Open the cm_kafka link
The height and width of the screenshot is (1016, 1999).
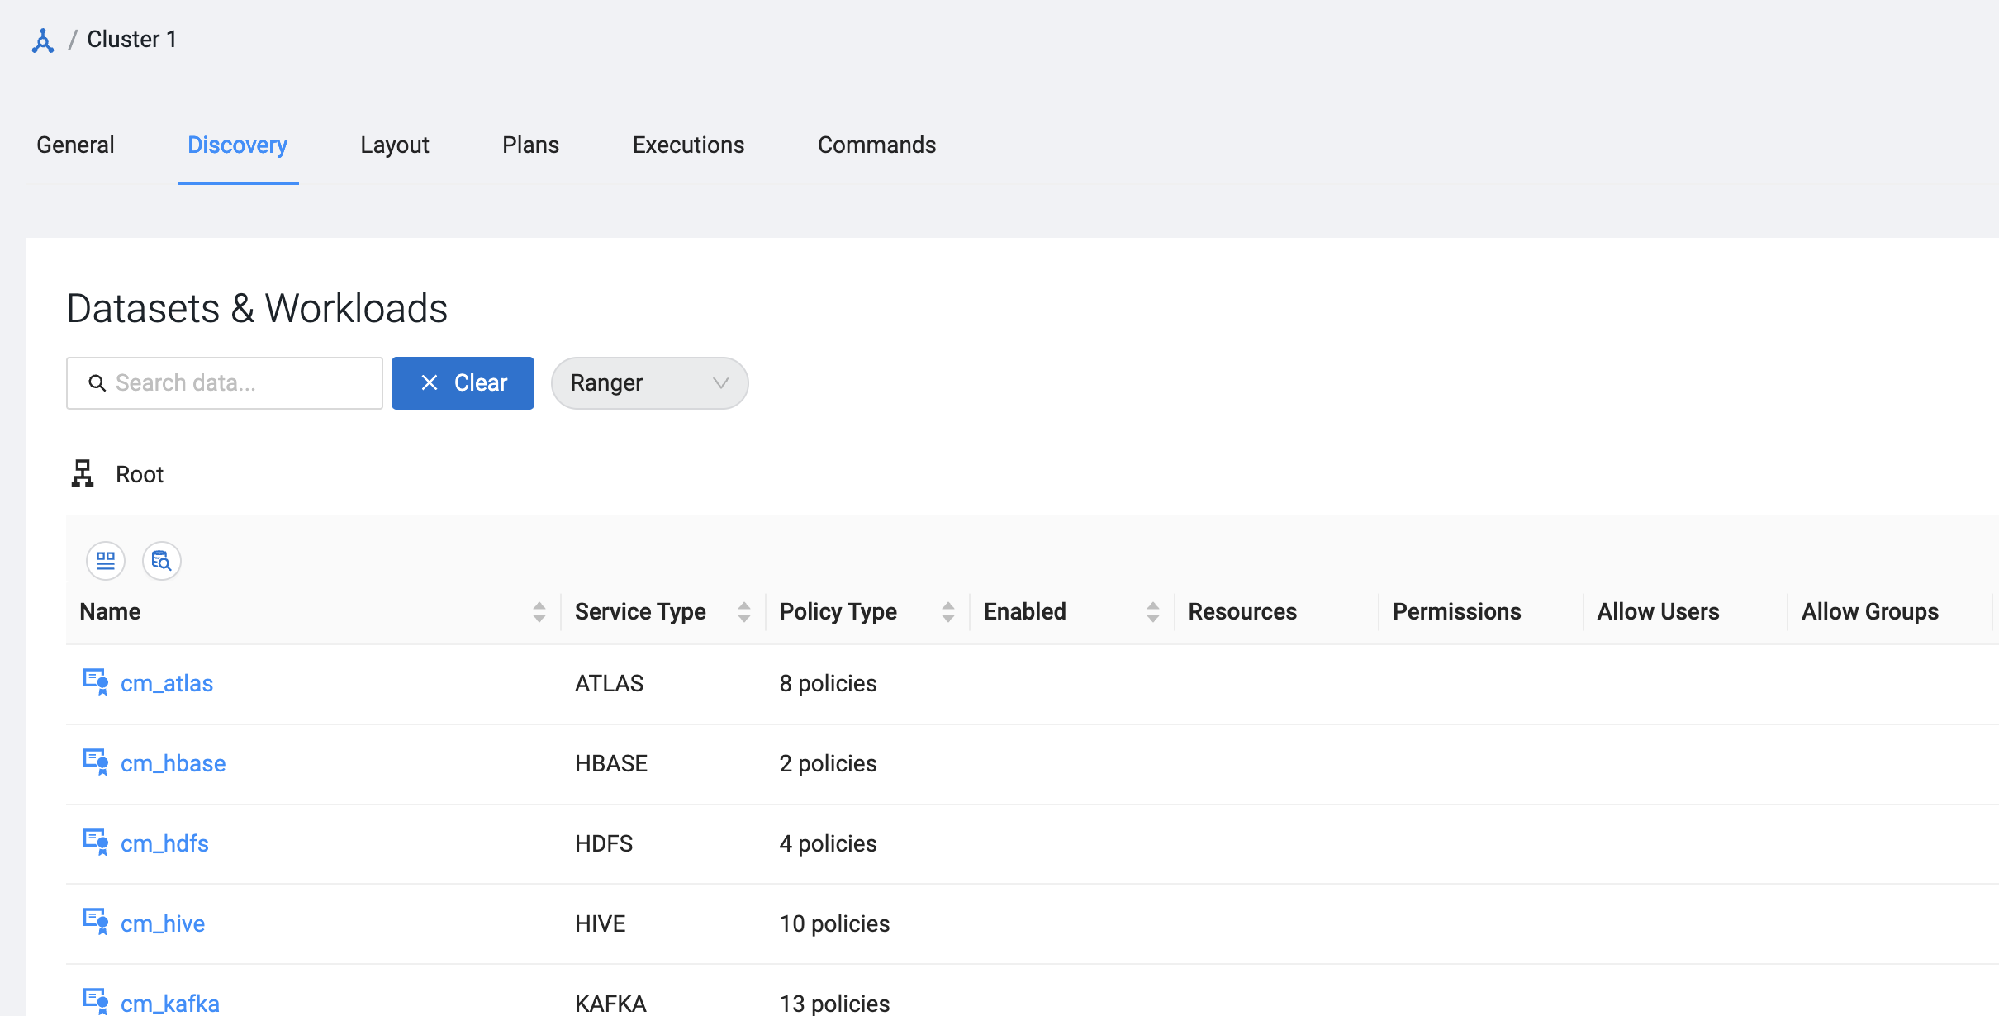coord(170,1003)
